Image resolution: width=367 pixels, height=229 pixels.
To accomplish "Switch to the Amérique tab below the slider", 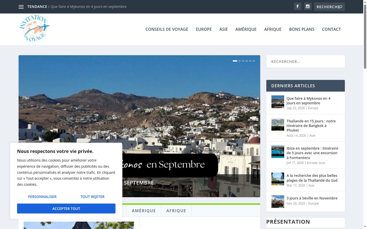I will pyautogui.click(x=144, y=211).
